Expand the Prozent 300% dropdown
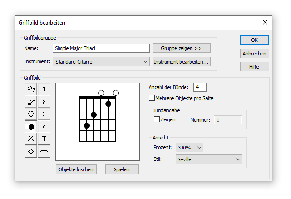 (x=190, y=148)
